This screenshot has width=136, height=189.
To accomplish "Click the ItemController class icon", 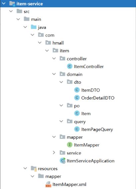I will click(x=70, y=66).
